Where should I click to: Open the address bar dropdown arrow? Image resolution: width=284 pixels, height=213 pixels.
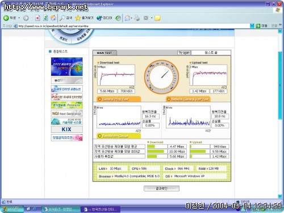pos(252,26)
